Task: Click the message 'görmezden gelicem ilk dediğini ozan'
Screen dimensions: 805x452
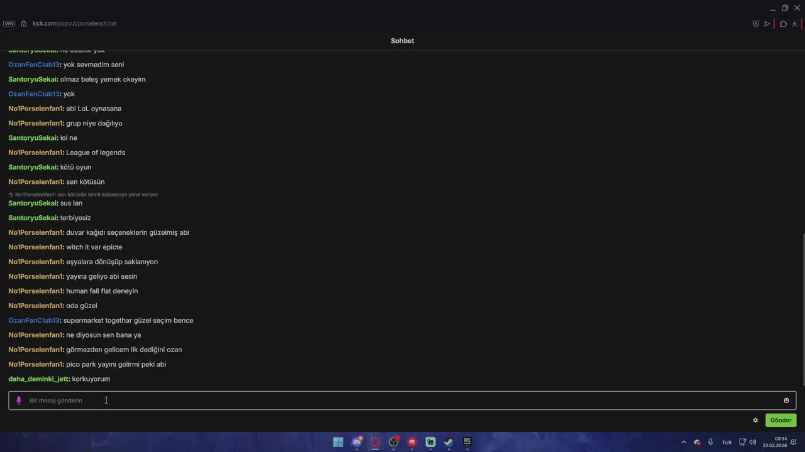Action: coord(124,350)
